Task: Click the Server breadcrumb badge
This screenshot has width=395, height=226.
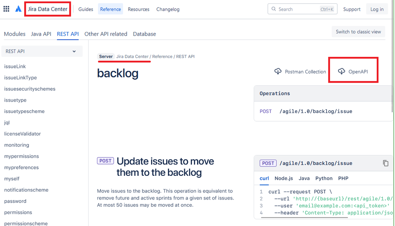Action: point(106,56)
